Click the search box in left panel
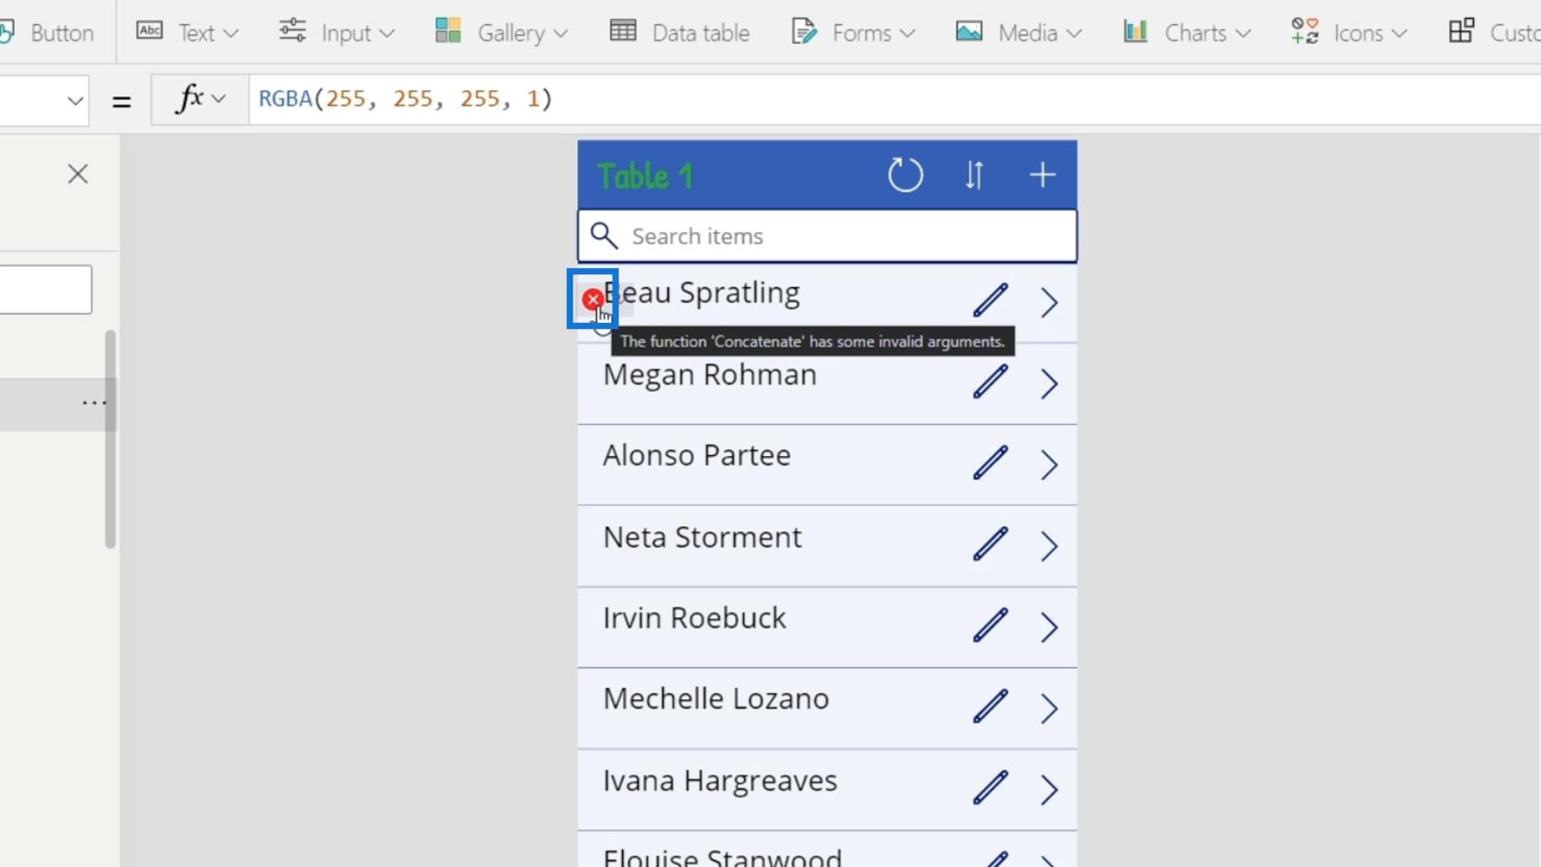Image resolution: width=1541 pixels, height=867 pixels. 46,290
